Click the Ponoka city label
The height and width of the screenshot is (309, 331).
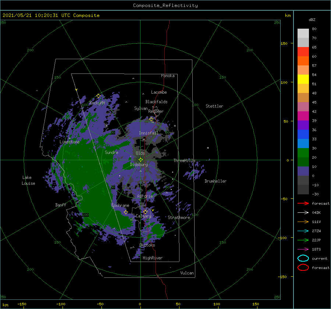pyautogui.click(x=168, y=76)
